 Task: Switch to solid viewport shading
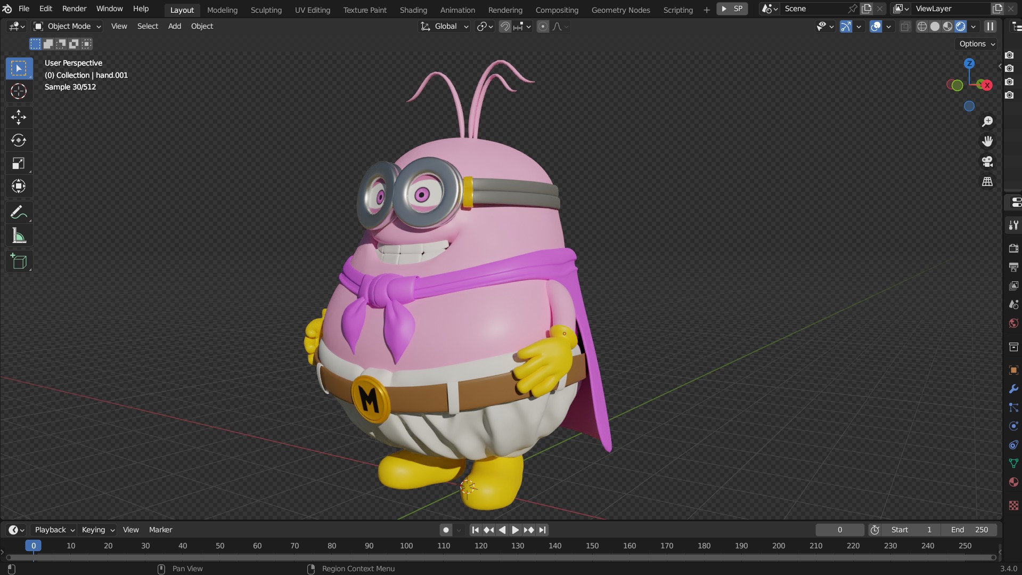point(935,26)
